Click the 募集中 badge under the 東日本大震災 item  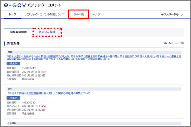[x=11, y=63]
